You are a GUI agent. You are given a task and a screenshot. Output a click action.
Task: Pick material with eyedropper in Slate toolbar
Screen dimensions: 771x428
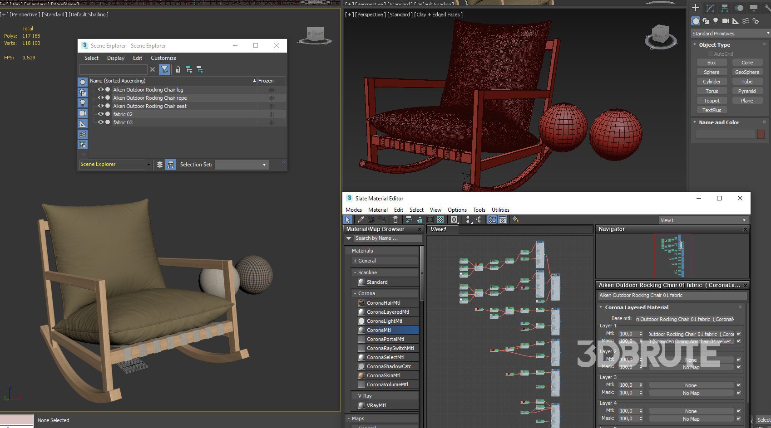[x=361, y=219]
